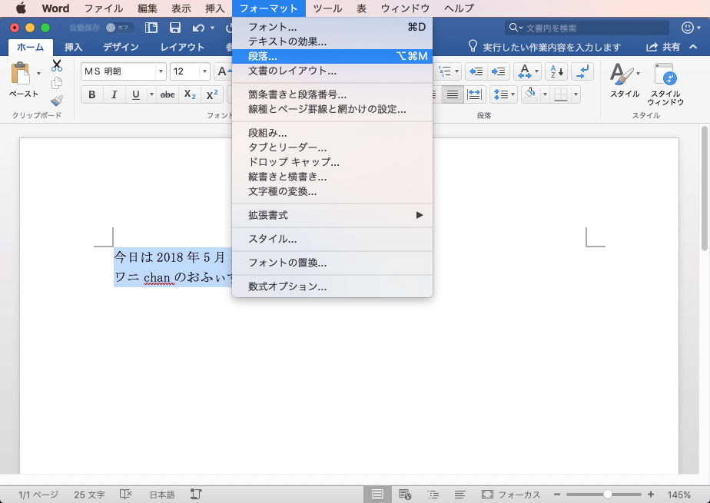
Task: Switch to the Web Layout view icon
Action: 405,495
